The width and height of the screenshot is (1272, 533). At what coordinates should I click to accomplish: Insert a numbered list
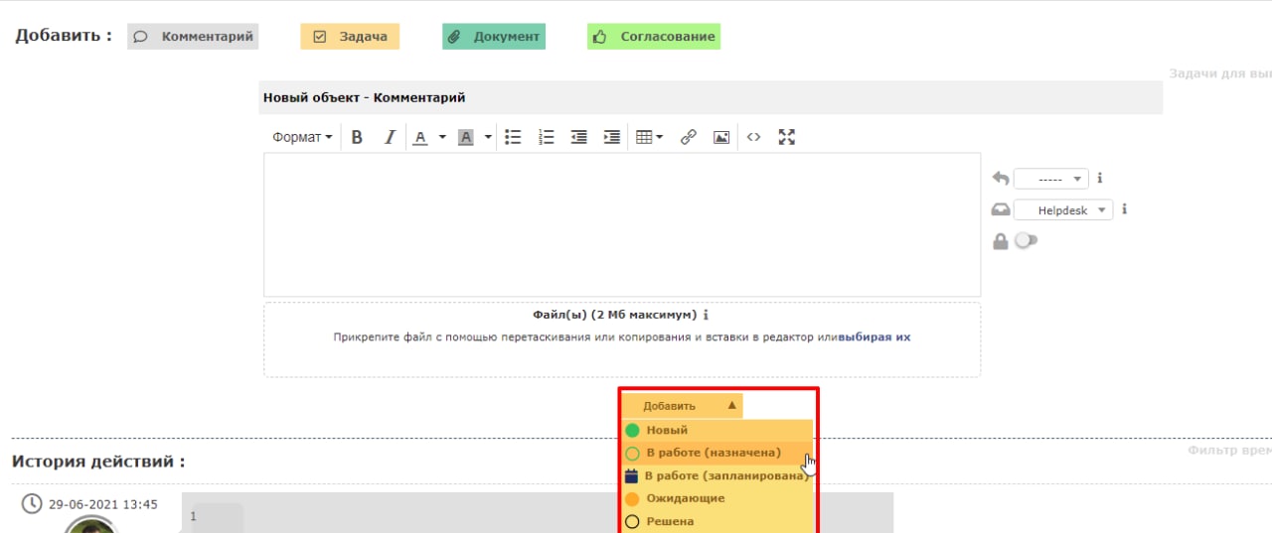coord(546,138)
